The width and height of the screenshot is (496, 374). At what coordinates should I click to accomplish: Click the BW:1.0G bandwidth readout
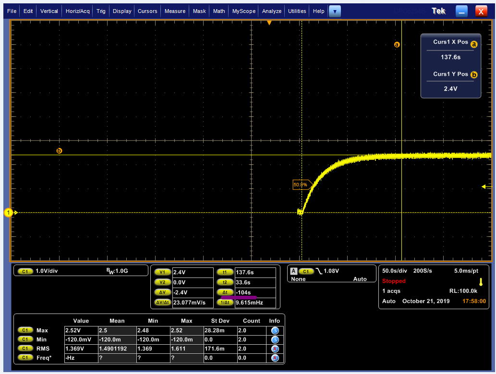[117, 271]
